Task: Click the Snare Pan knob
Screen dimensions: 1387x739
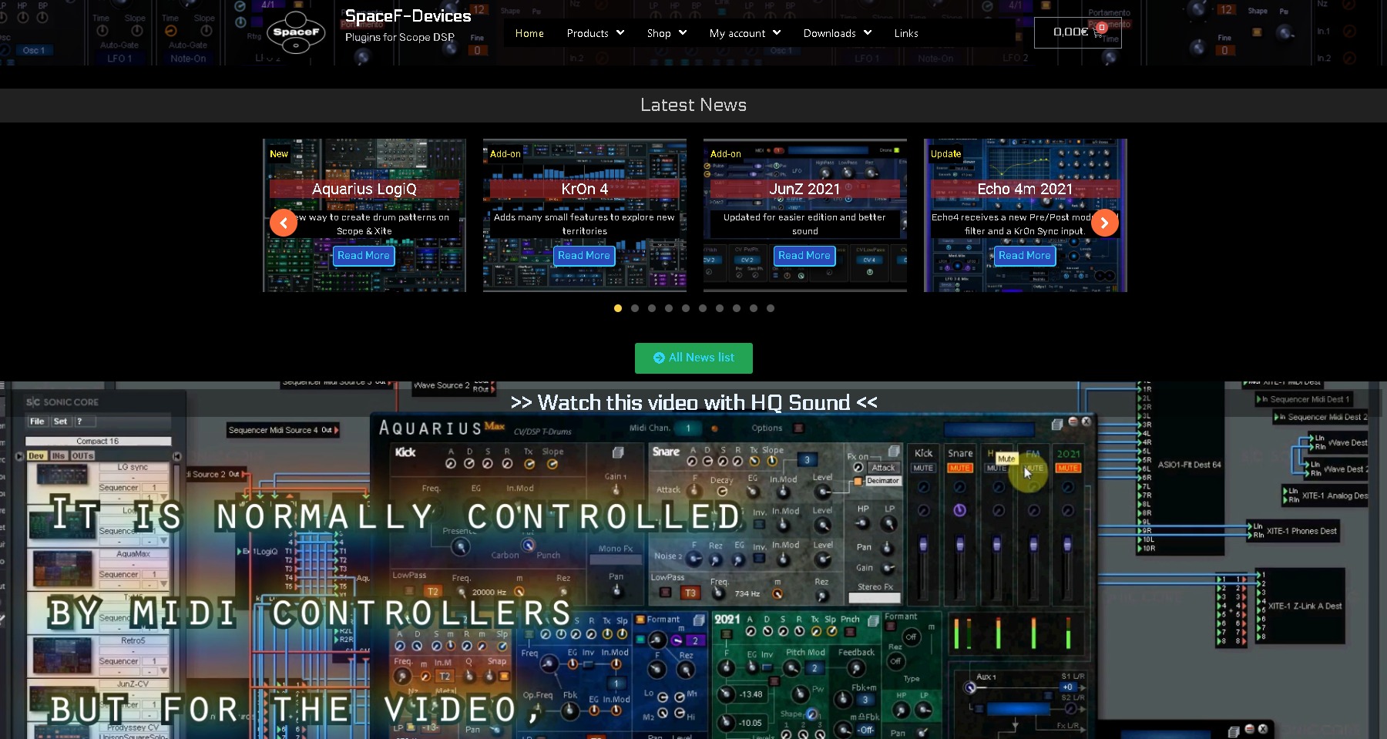Action: coord(888,548)
